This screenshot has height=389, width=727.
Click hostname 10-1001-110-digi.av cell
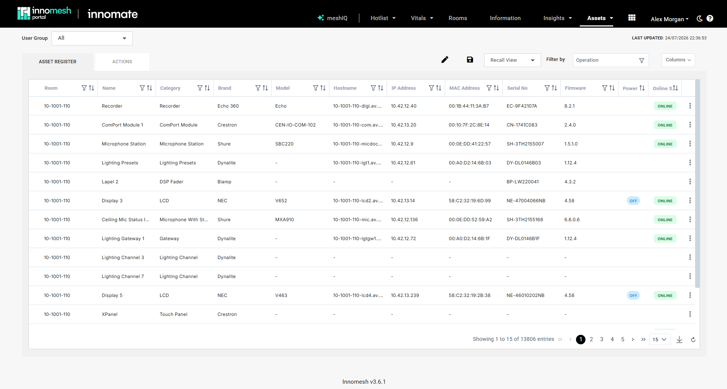[x=357, y=106]
